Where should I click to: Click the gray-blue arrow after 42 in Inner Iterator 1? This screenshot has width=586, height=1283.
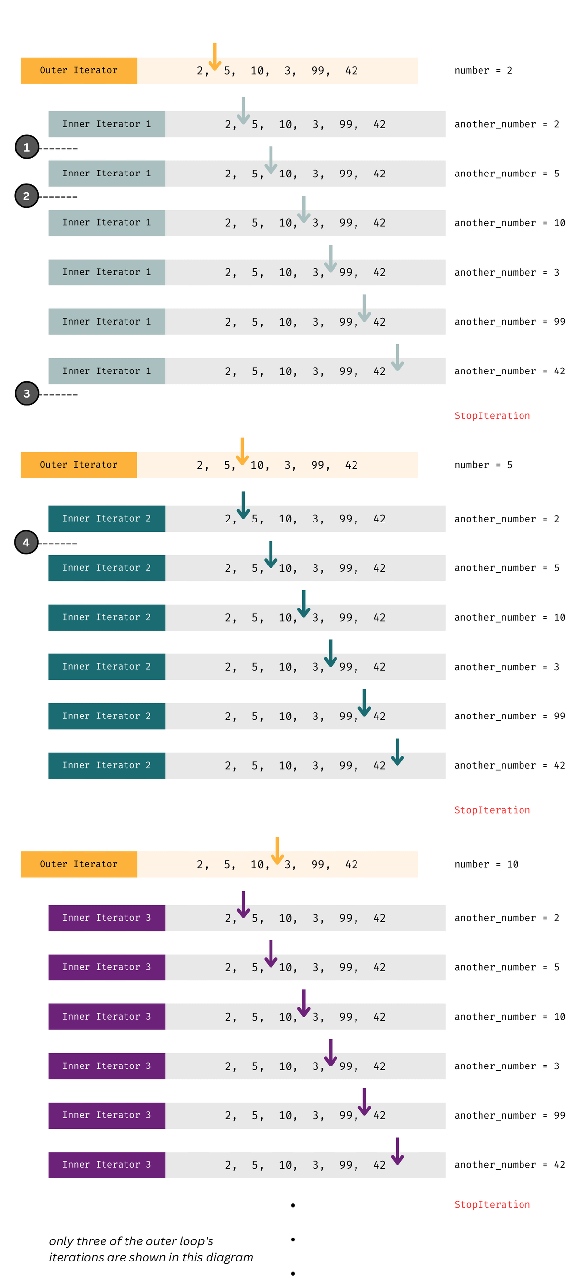coord(397,357)
